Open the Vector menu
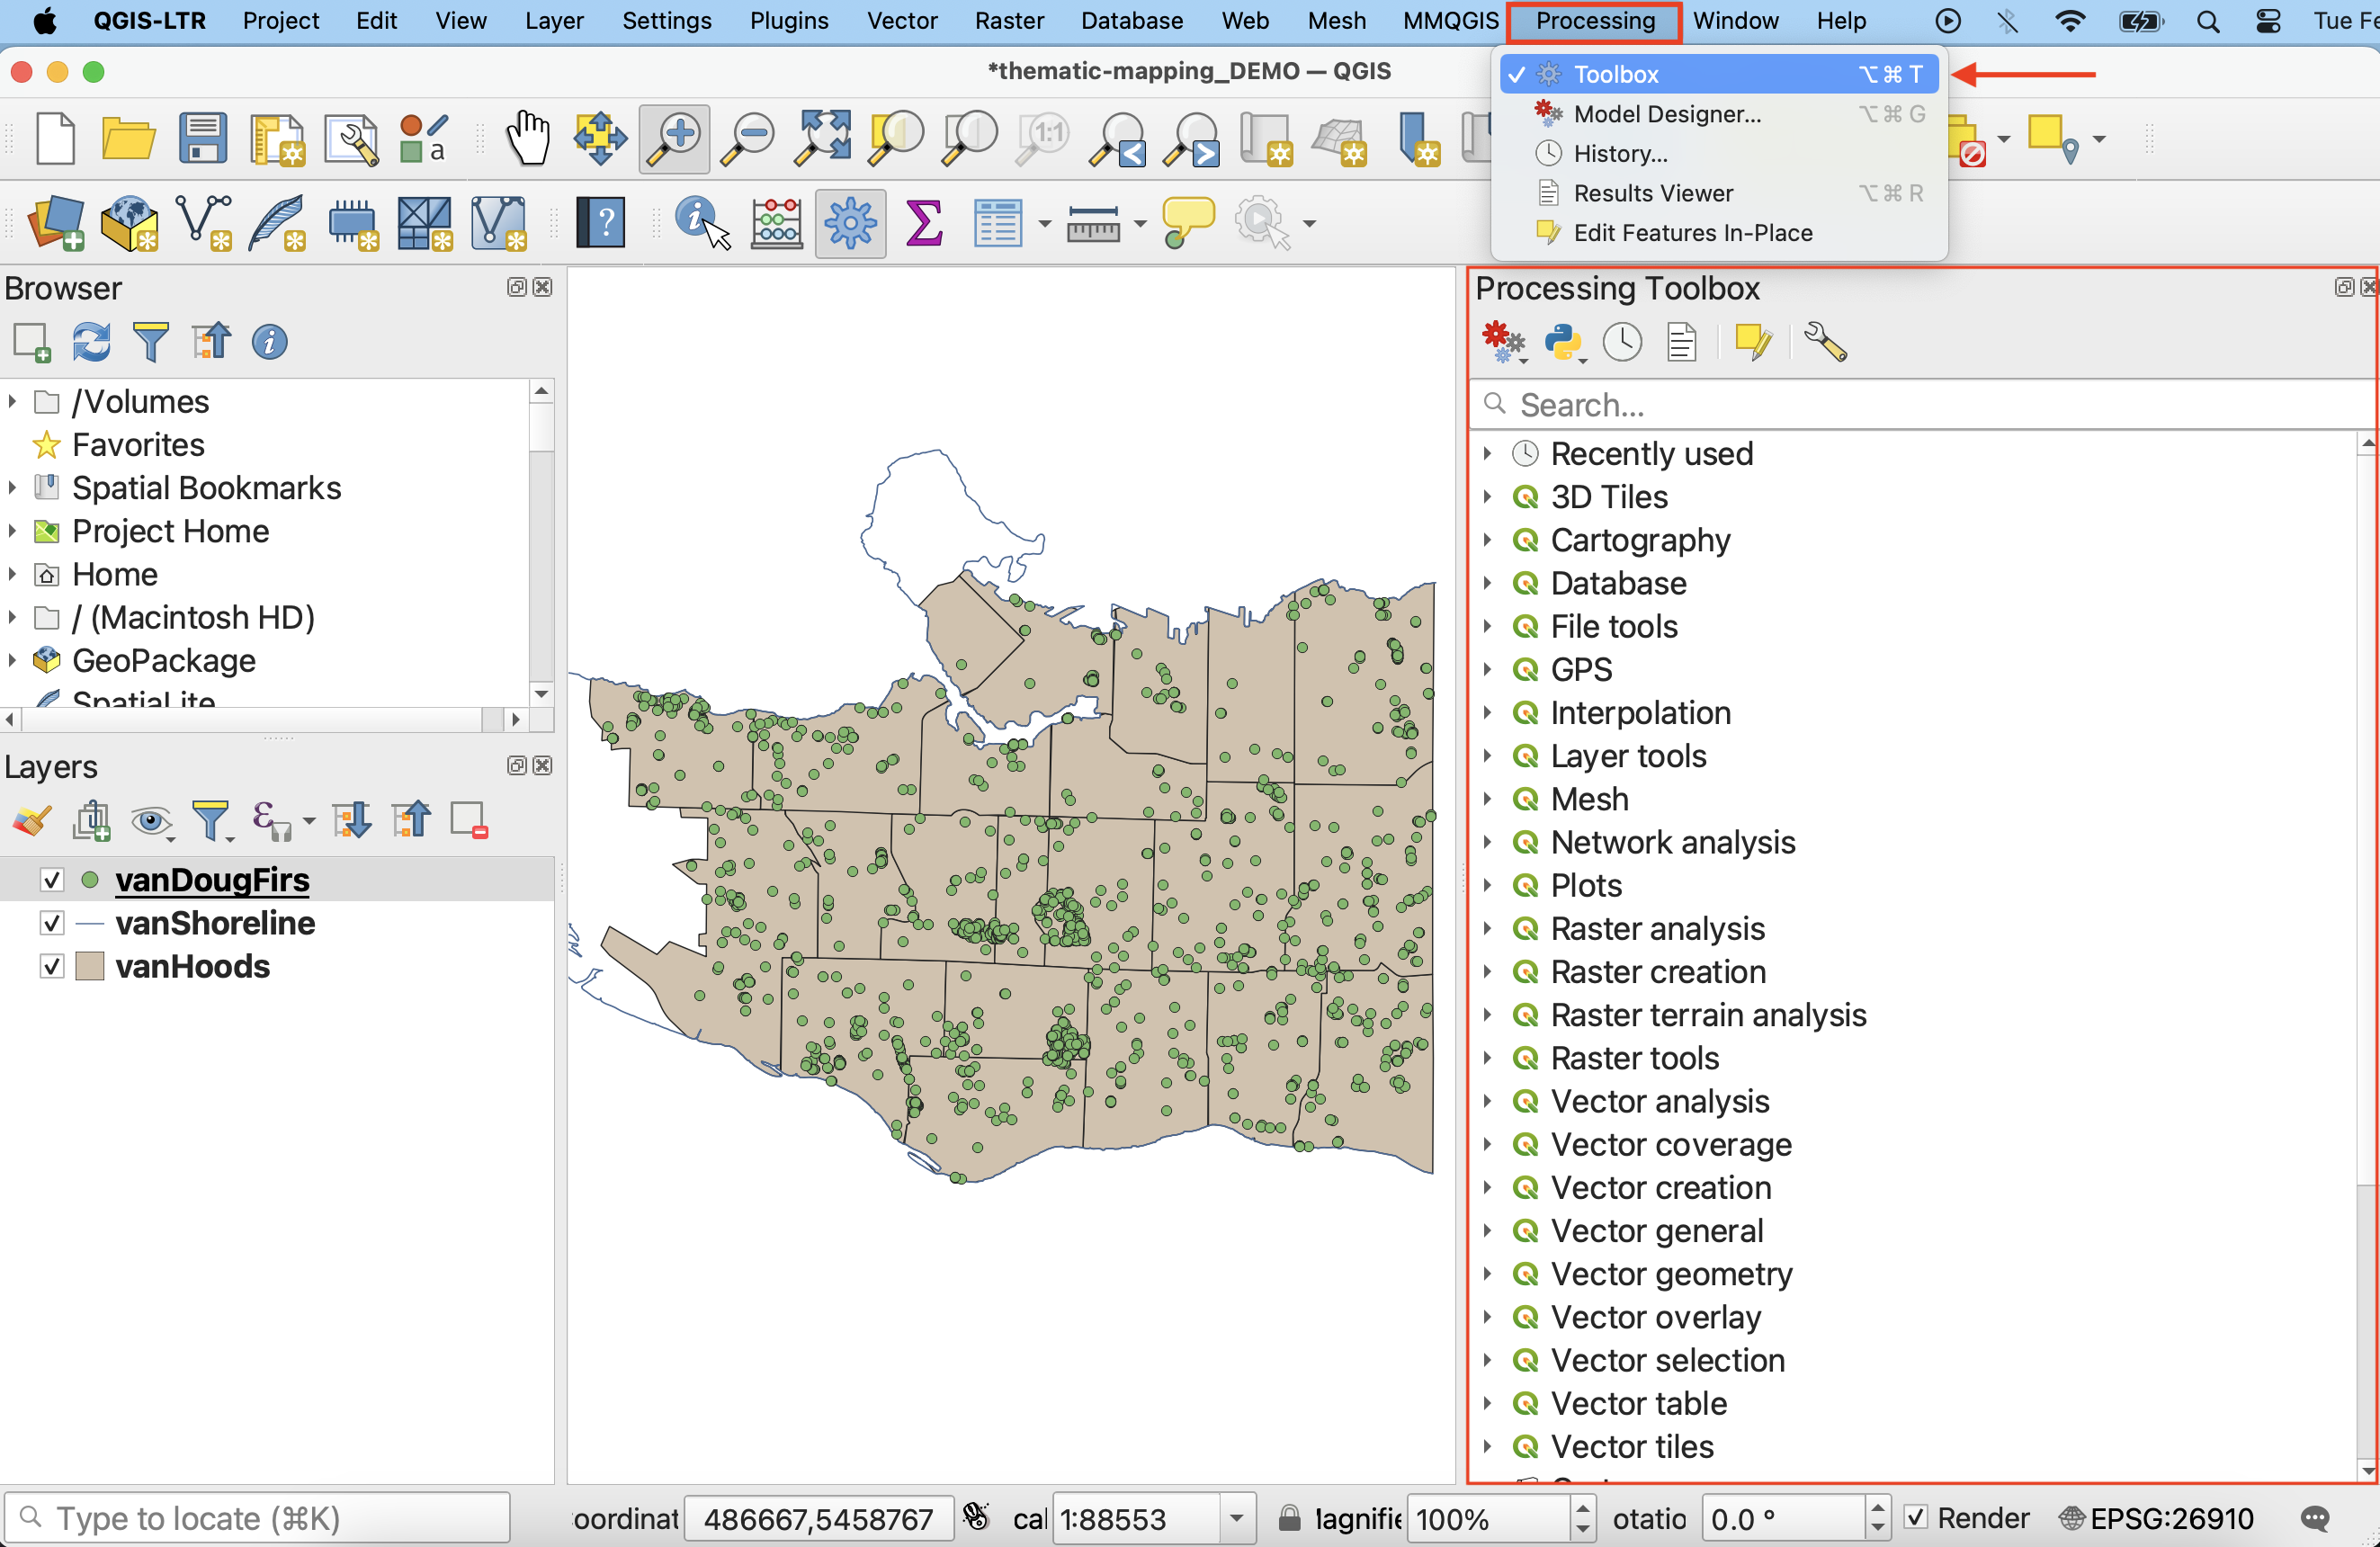Viewport: 2380px width, 1547px height. (901, 21)
